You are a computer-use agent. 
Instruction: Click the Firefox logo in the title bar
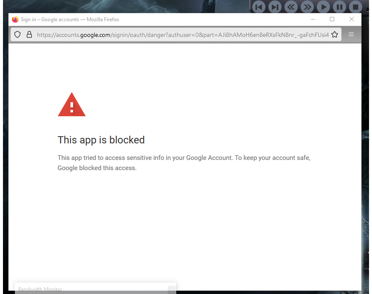click(15, 20)
